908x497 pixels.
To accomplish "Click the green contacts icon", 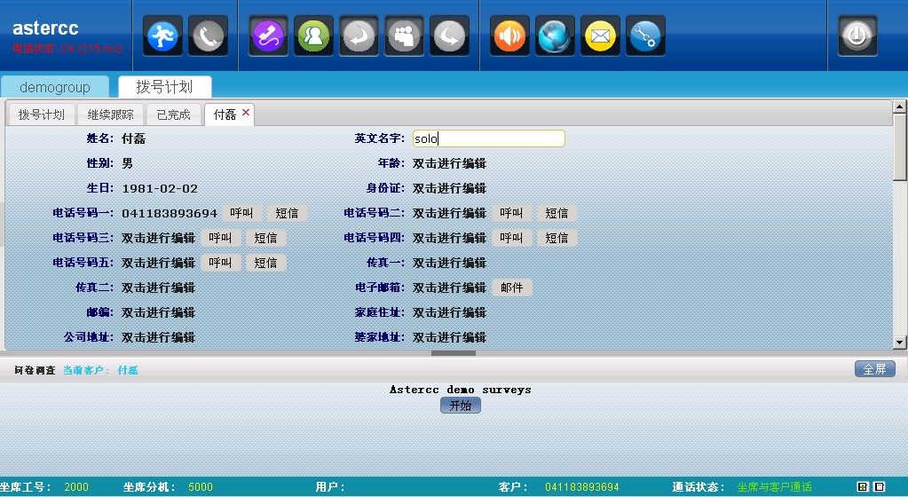I will [313, 35].
